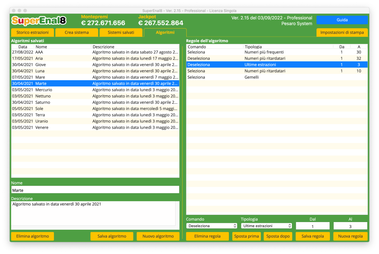The width and height of the screenshot is (379, 254).
Task: Select the Aria algorithm row
Action: 95,58
